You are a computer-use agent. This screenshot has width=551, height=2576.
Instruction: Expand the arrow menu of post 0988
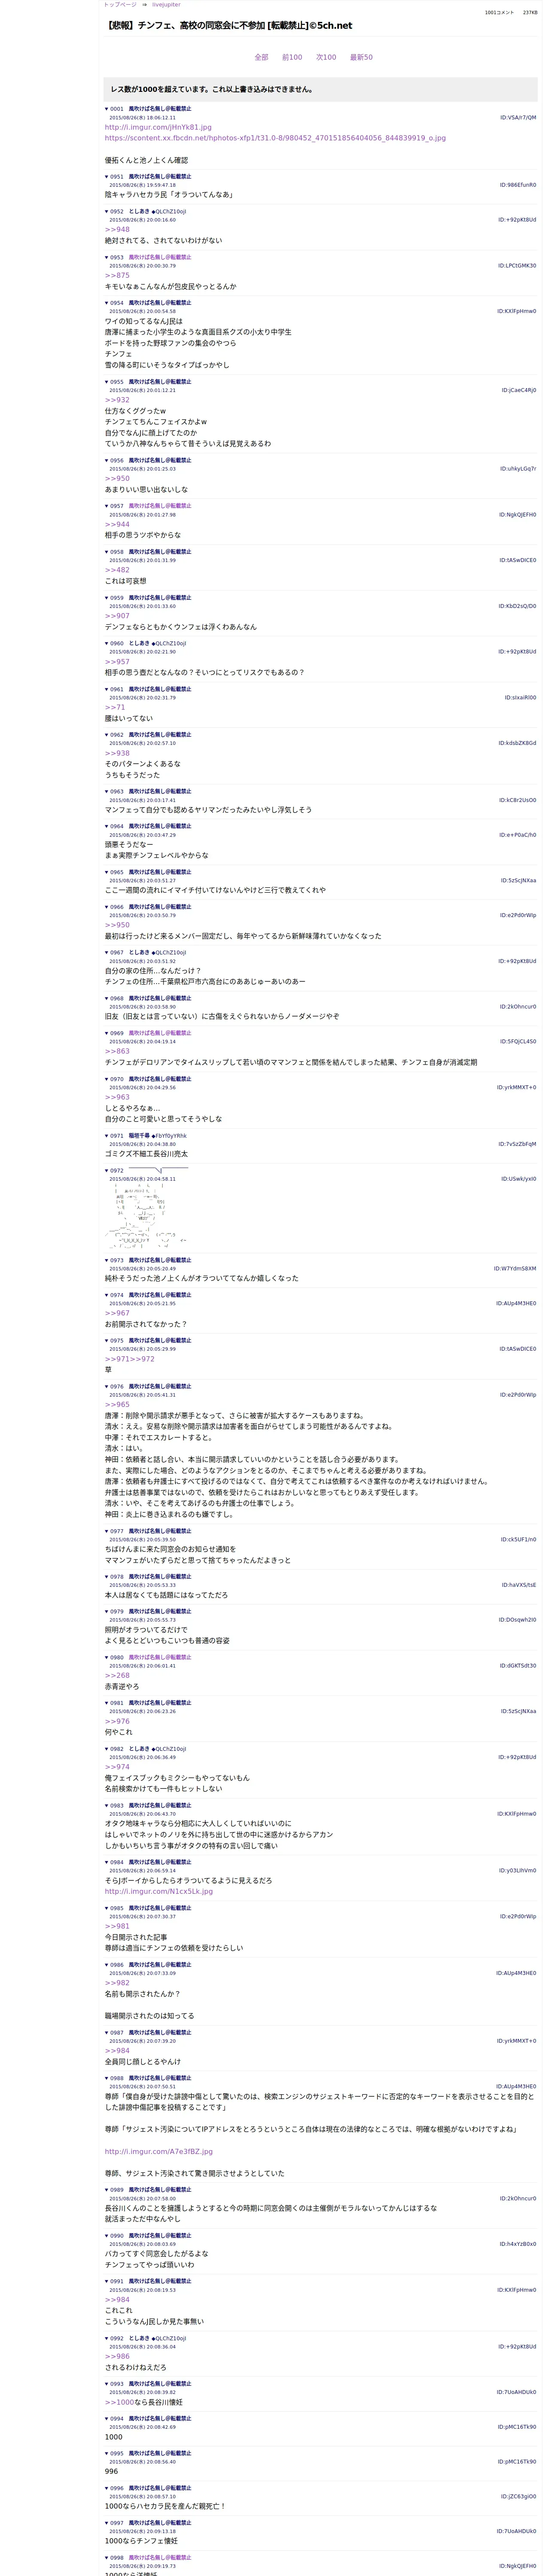point(107,2078)
